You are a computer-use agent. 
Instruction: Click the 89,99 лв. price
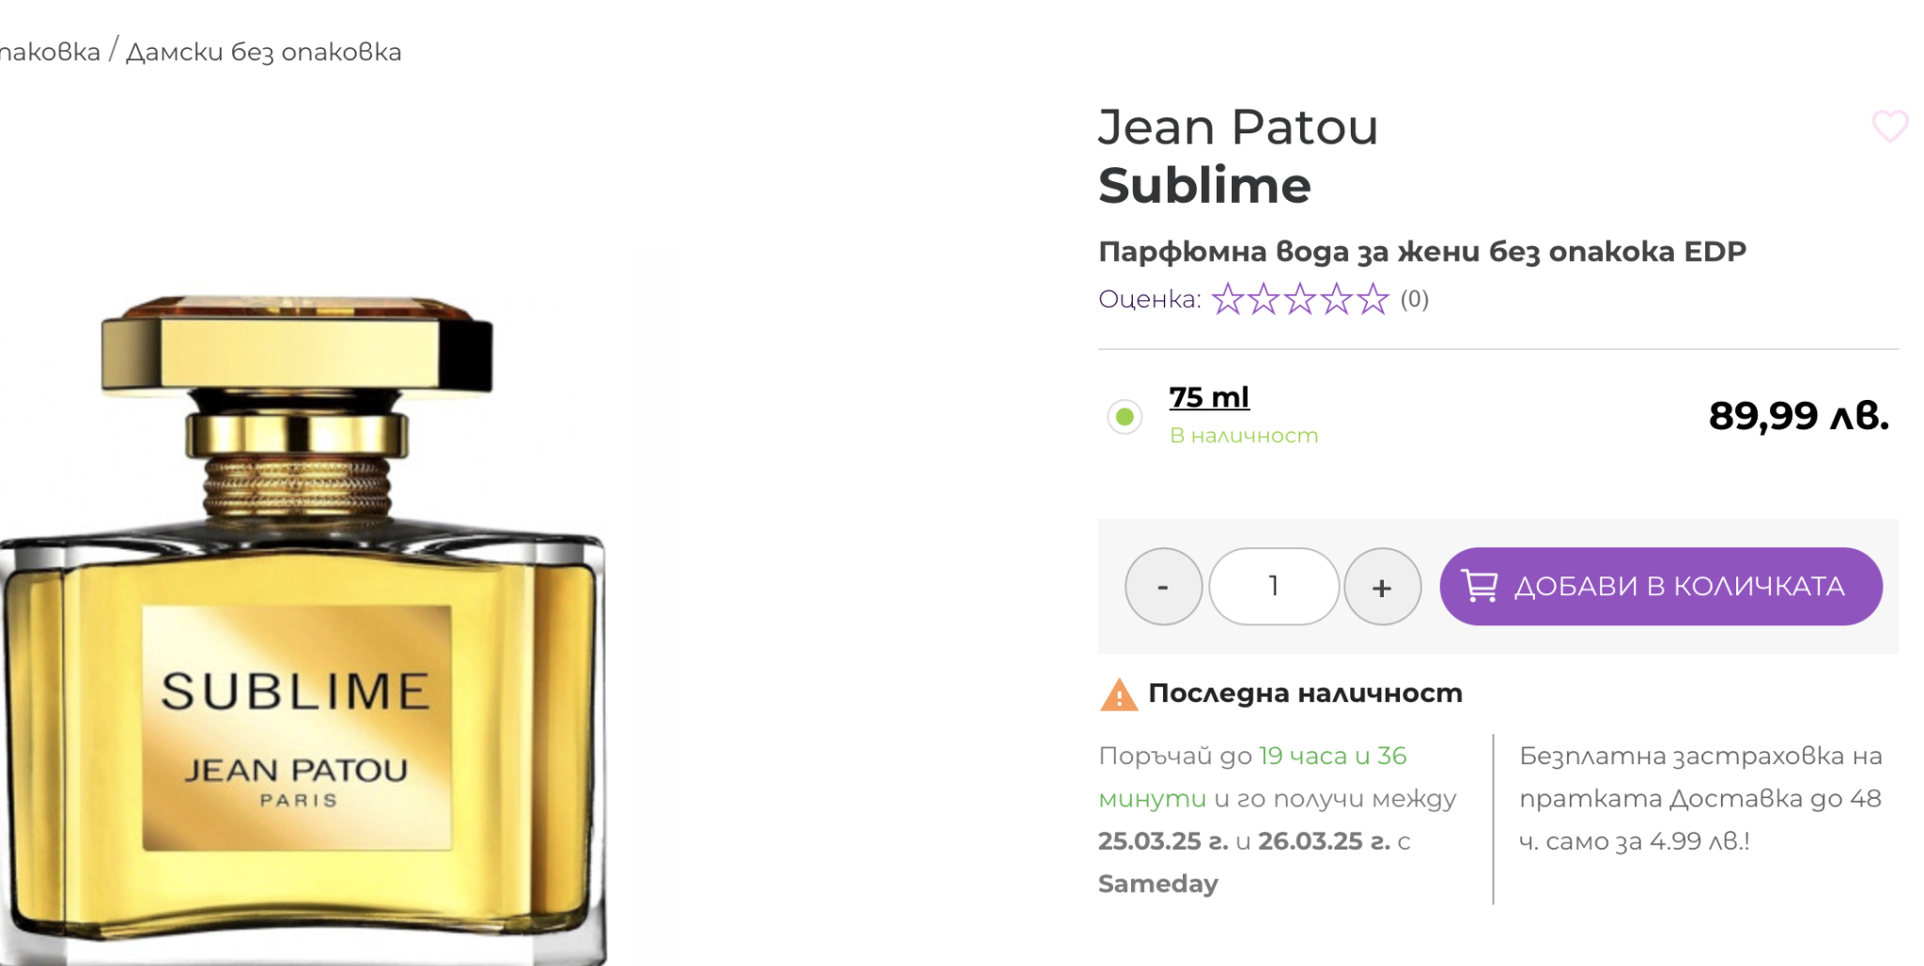pos(1798,415)
